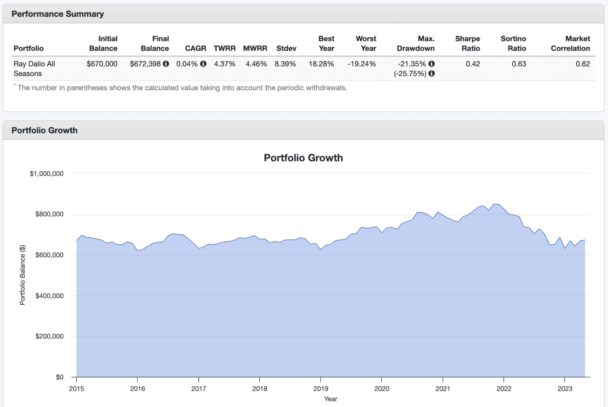Click the 2021 x-axis label
608x407 pixels.
click(x=443, y=388)
